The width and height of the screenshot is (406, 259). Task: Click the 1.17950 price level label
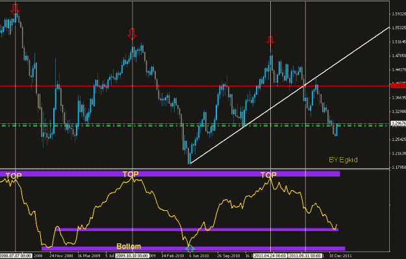(399, 167)
